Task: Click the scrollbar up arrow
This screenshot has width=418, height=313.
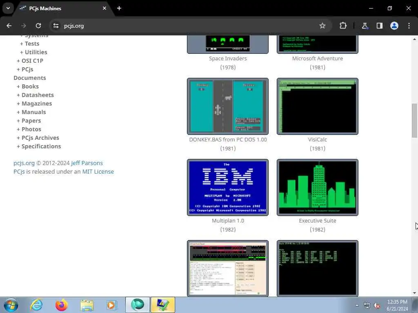Action: (415, 39)
